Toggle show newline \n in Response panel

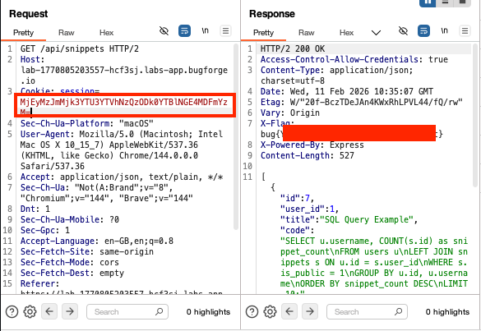444,30
